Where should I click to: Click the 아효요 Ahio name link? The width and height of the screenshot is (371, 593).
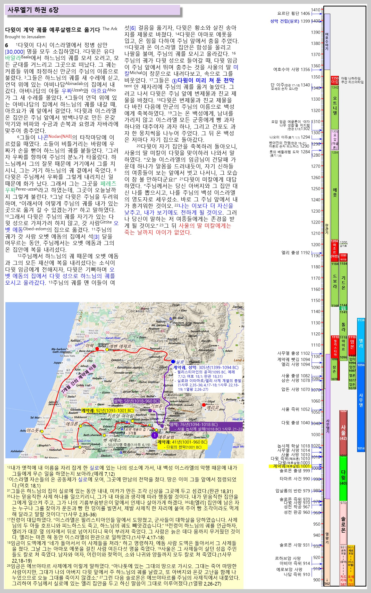pyautogui.click(x=99, y=91)
